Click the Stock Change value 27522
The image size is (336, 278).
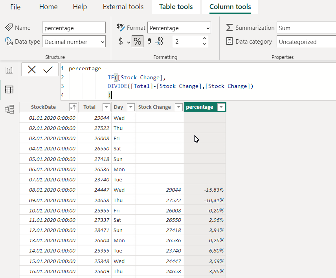(160, 200)
